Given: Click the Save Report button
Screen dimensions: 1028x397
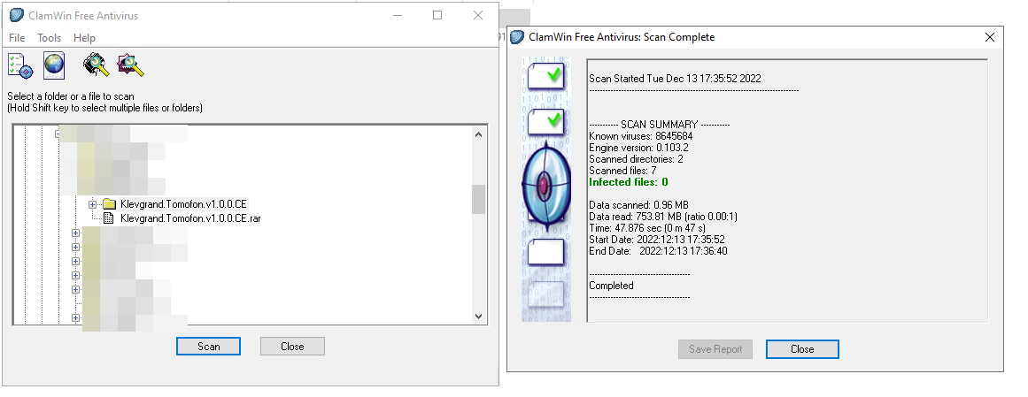Looking at the screenshot, I should tap(715, 349).
